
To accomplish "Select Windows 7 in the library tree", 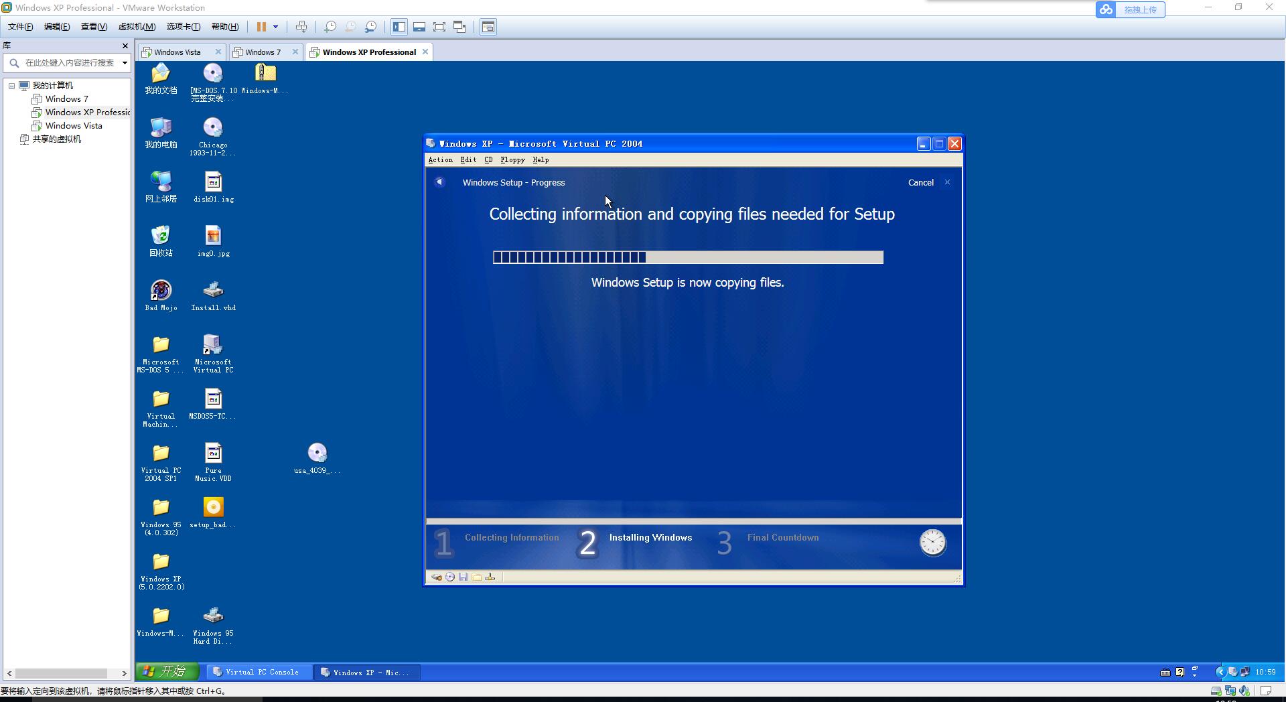I will pos(66,99).
